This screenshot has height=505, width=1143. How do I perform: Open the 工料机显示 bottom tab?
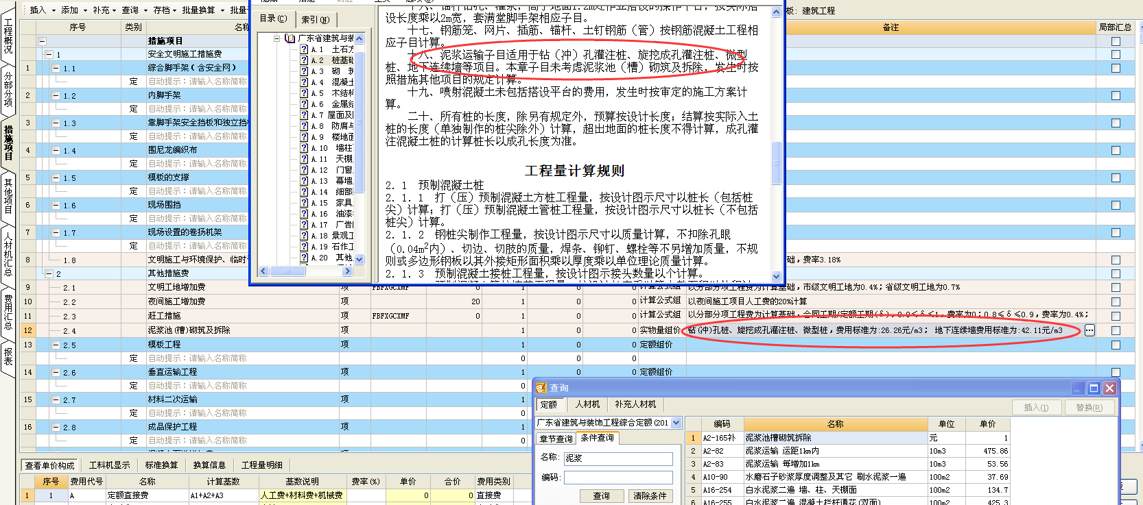(x=109, y=465)
